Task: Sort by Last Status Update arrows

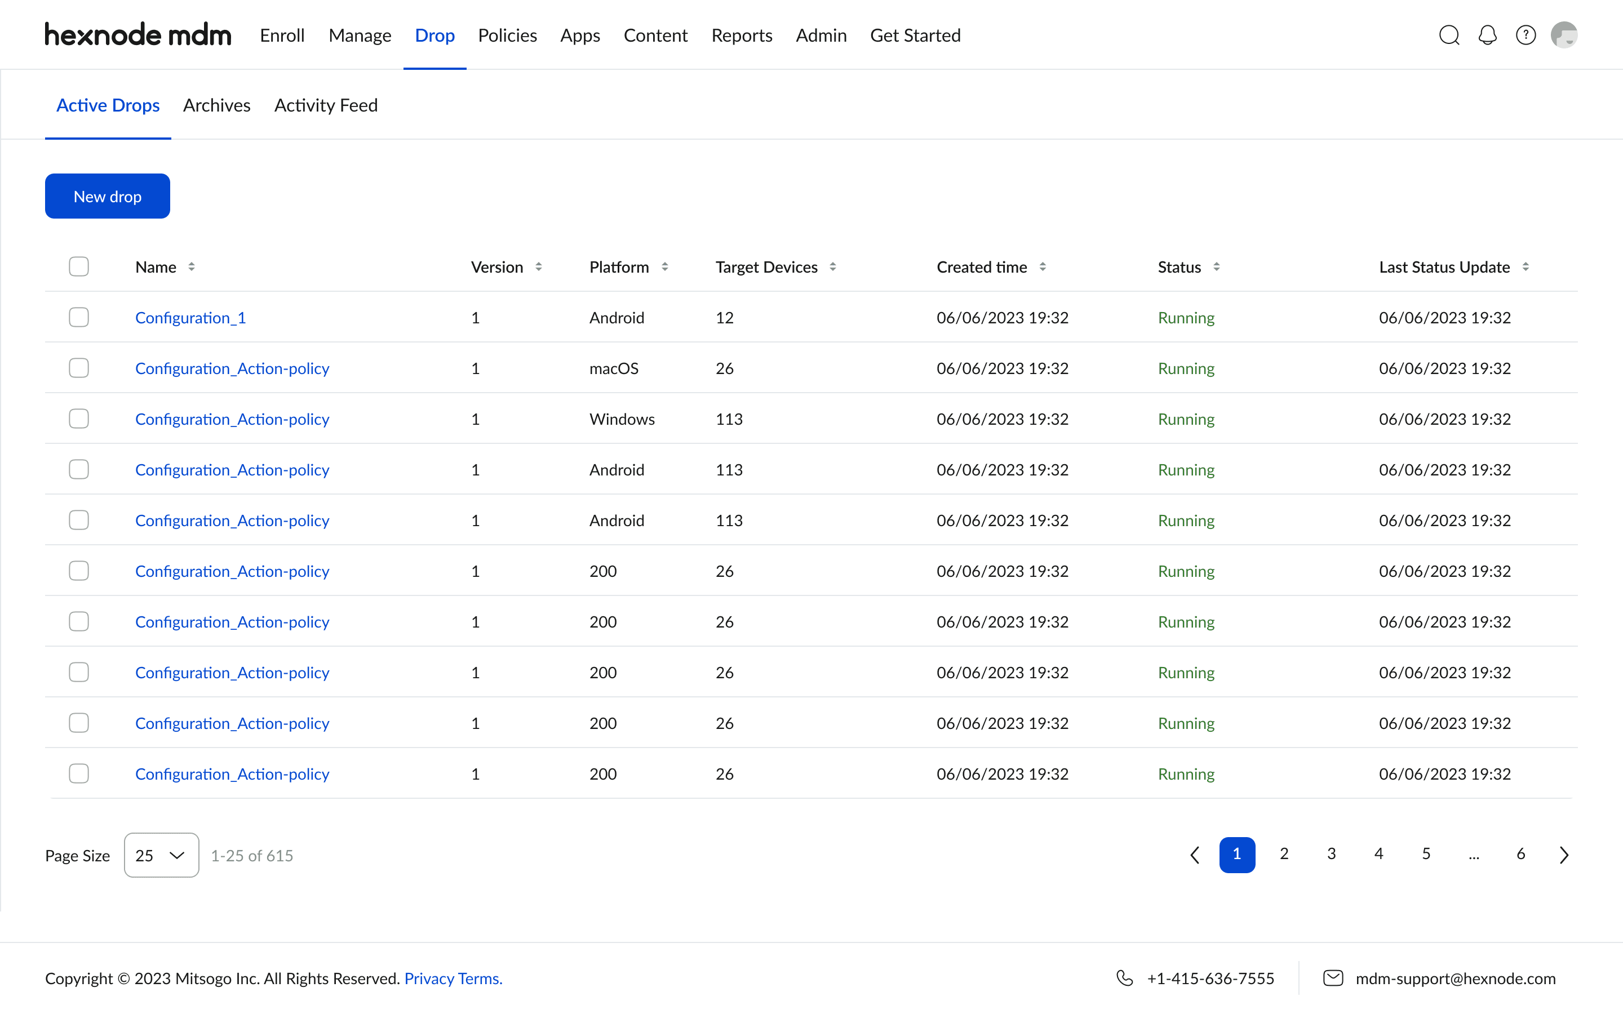Action: pos(1526,267)
